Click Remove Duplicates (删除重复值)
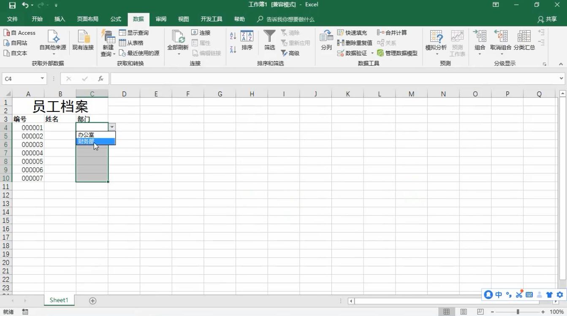This screenshot has width=567, height=316. 355,43
